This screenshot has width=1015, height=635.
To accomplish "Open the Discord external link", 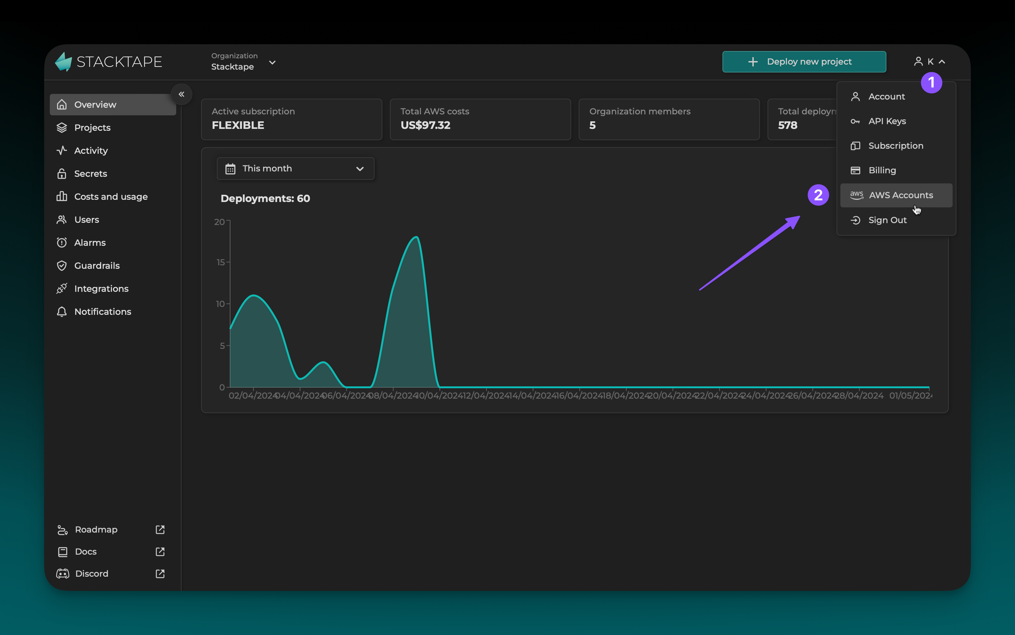I will pos(111,574).
